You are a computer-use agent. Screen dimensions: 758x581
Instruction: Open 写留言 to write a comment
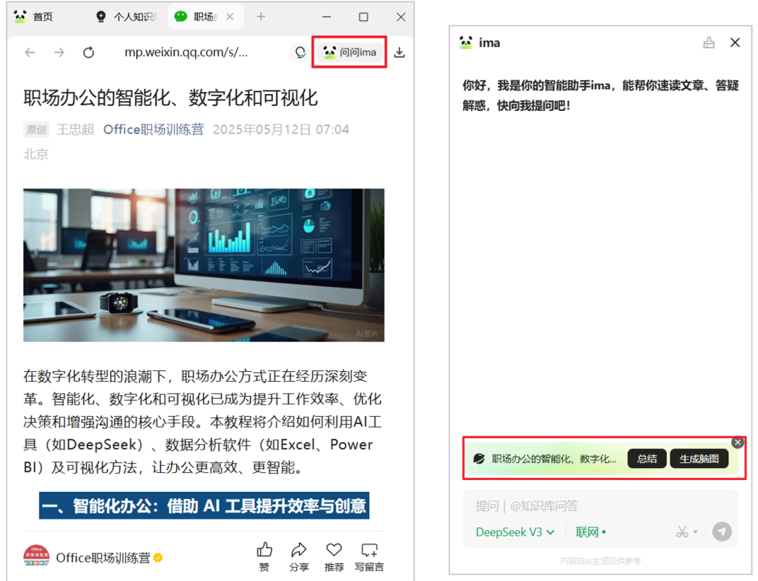point(369,556)
